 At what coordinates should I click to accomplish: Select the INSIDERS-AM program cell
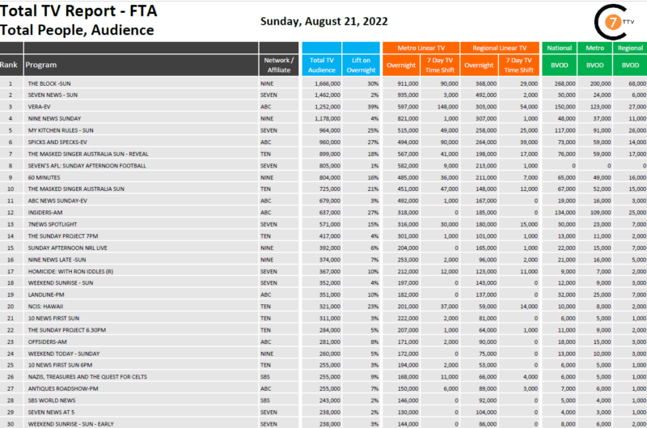click(x=44, y=212)
